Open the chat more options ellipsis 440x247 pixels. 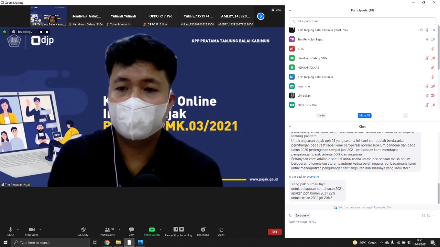[x=434, y=215]
